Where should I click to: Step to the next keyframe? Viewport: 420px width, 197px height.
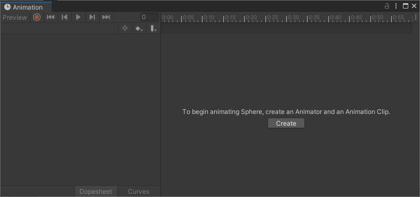[x=92, y=18]
